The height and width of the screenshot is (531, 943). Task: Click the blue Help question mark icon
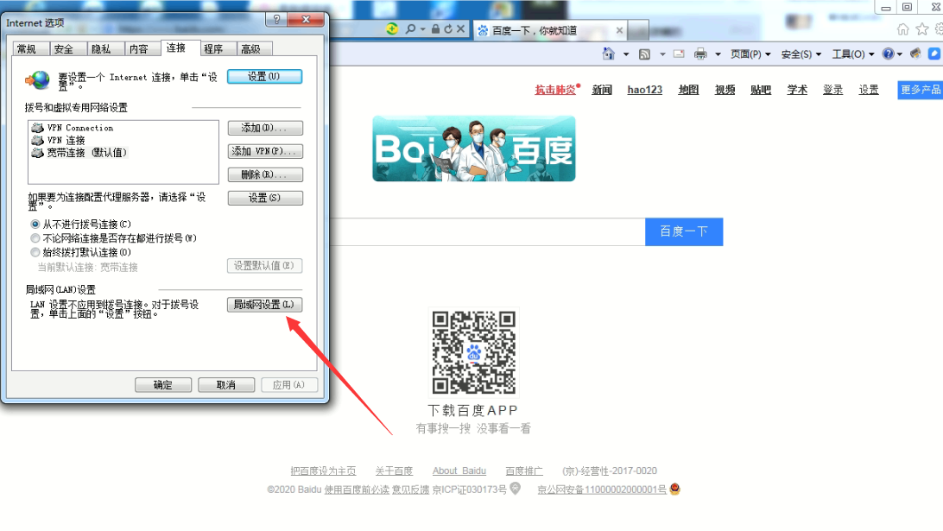point(888,54)
